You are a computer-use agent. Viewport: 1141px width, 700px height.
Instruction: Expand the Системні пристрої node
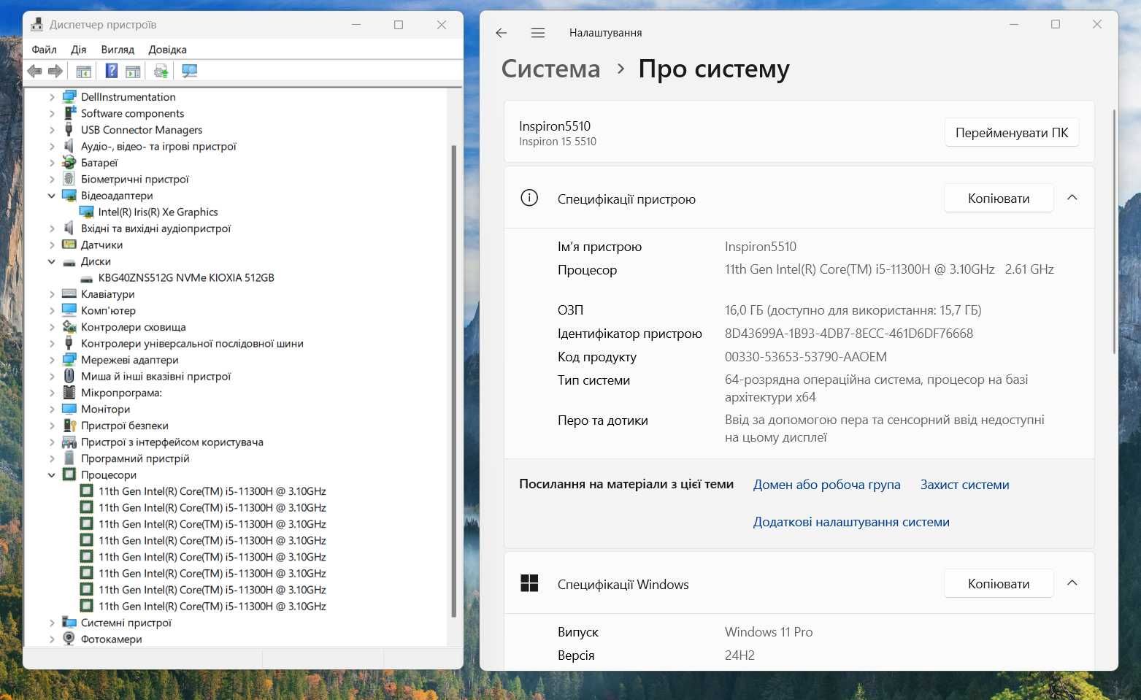(x=52, y=623)
